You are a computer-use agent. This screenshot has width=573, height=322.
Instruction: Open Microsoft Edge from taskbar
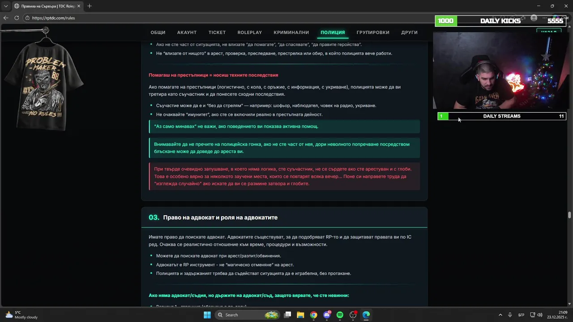[366, 315]
